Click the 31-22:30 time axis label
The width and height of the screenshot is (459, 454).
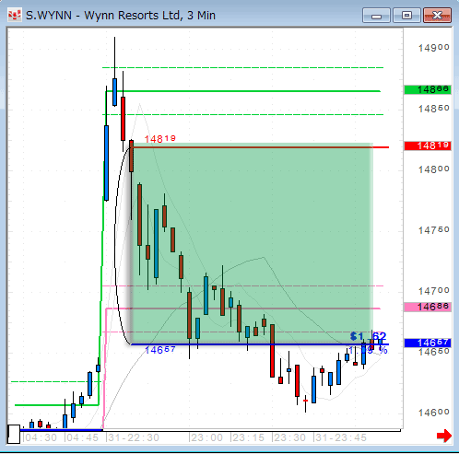133,437
